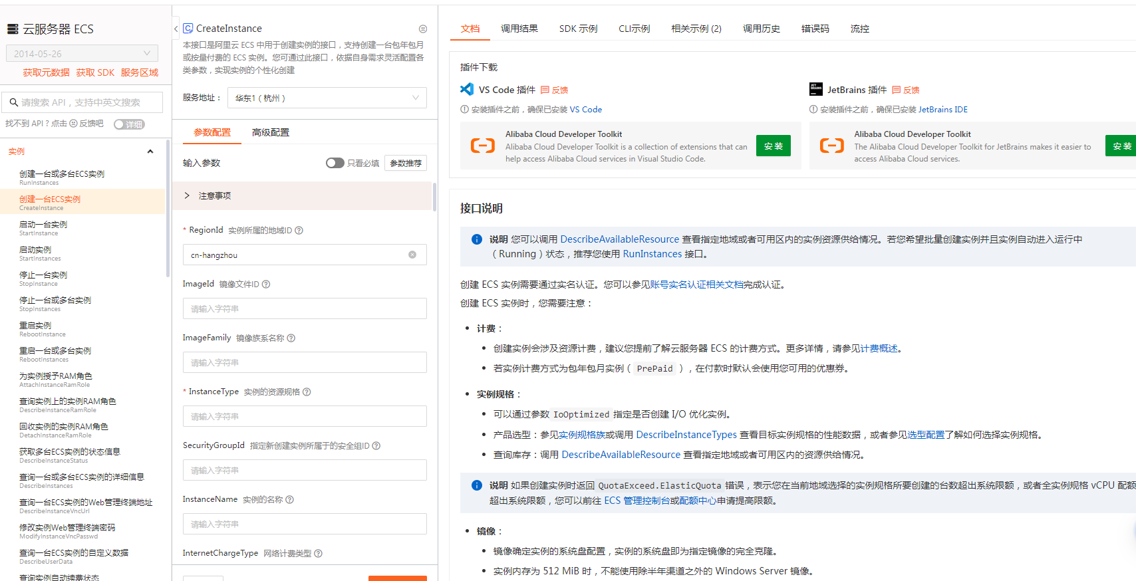Click the VS Code toolkit card logo

(x=483, y=146)
